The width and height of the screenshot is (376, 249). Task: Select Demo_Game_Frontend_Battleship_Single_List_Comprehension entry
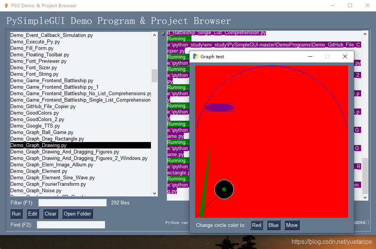point(81,100)
